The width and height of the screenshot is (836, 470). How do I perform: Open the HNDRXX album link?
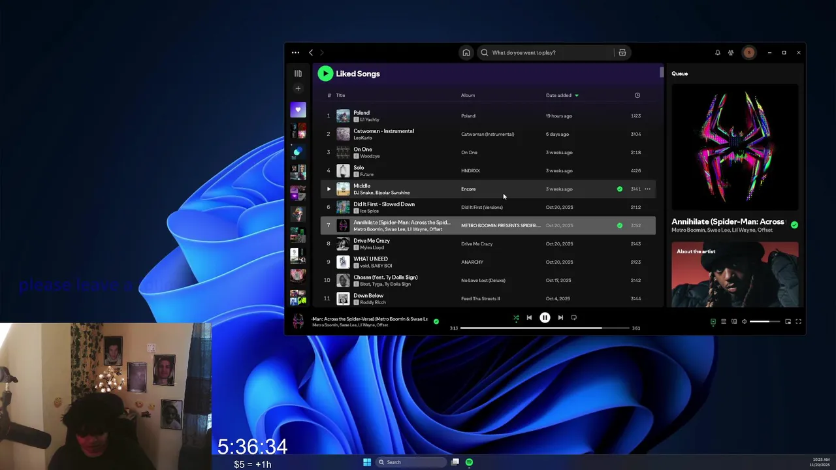coord(470,170)
